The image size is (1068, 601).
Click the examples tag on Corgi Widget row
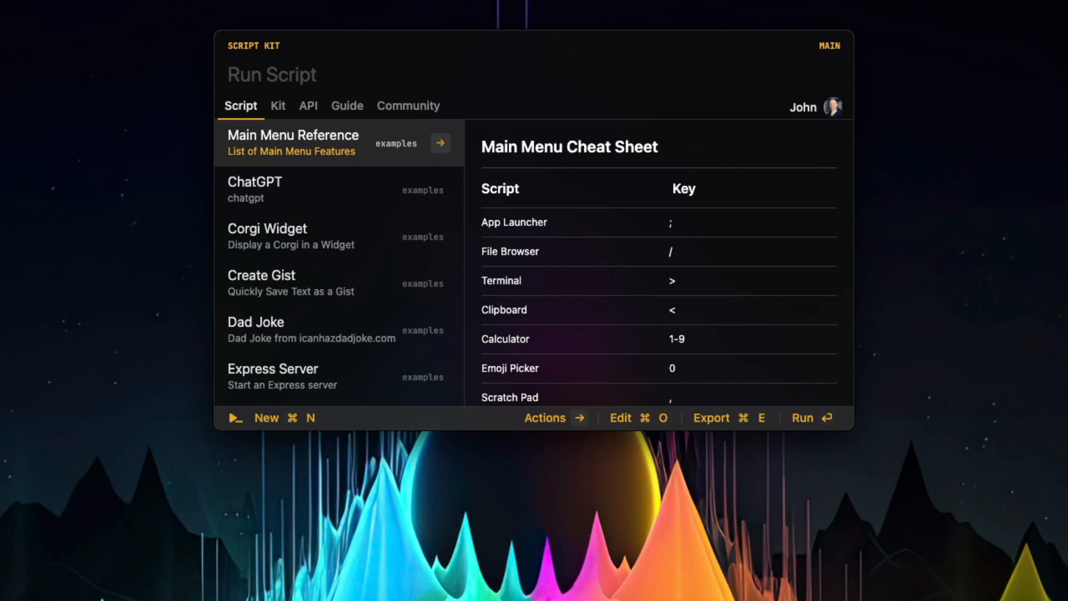423,237
